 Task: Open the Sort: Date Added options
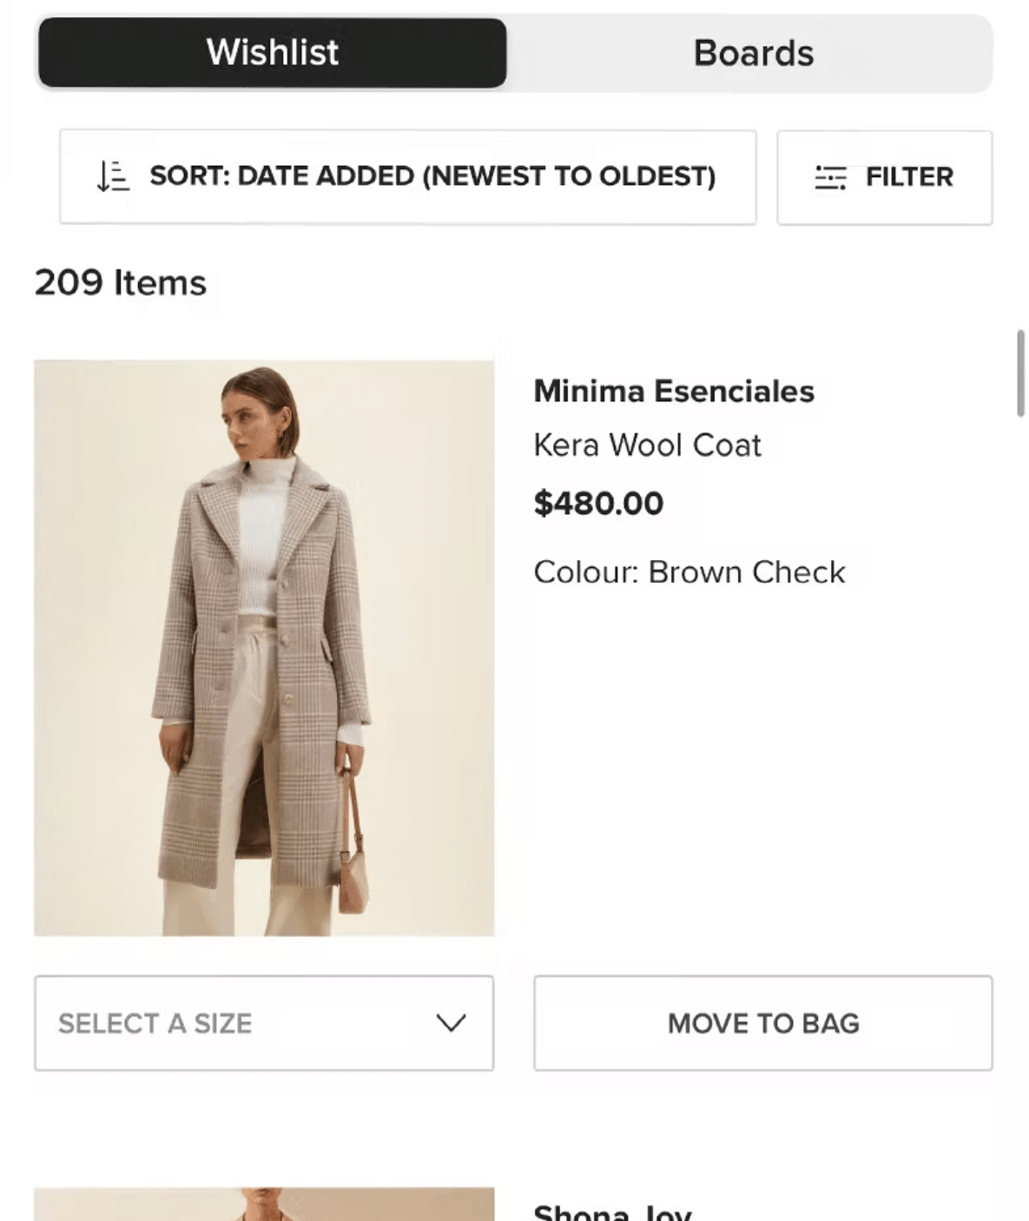(407, 177)
